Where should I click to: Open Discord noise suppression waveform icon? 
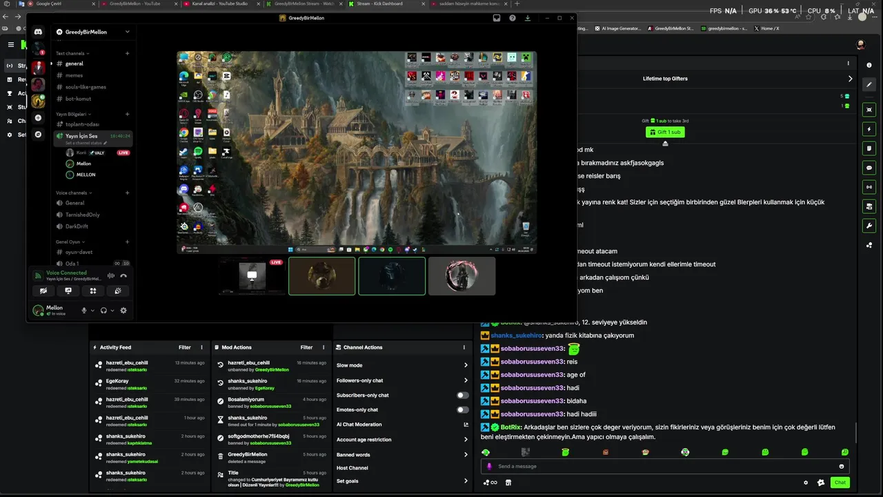tap(111, 275)
